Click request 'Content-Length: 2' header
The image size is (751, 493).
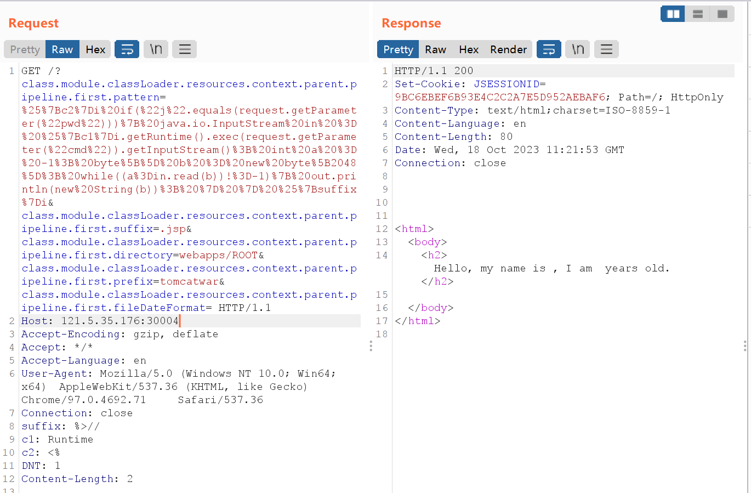tap(77, 479)
